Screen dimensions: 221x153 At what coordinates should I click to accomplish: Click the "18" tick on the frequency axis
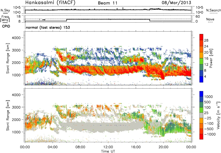tap(19, 17)
